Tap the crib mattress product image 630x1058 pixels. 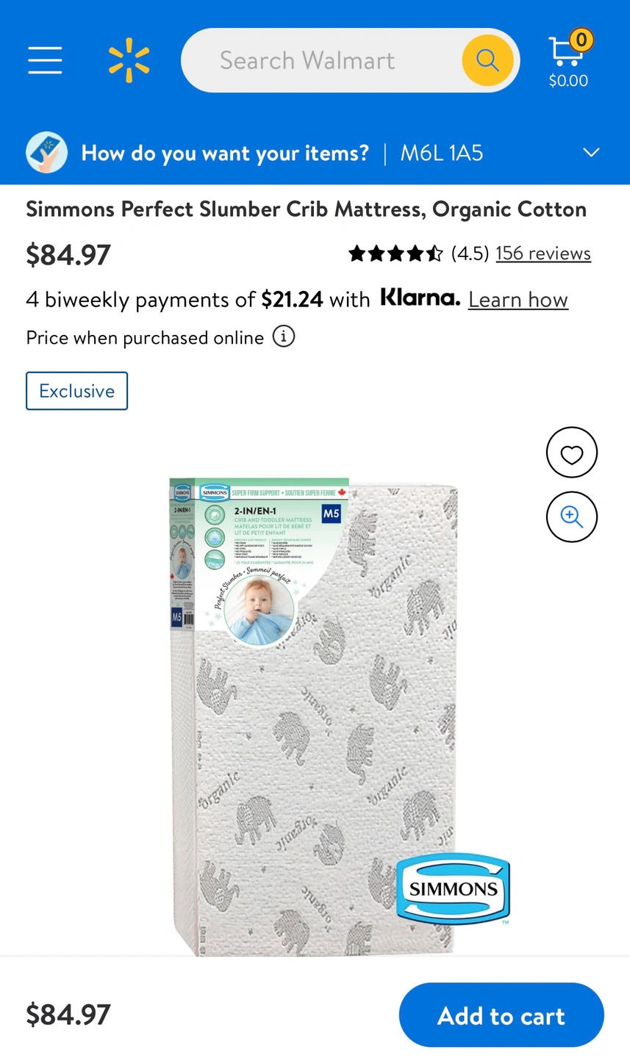[x=315, y=716]
